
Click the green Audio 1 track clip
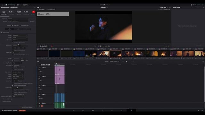[60, 105]
